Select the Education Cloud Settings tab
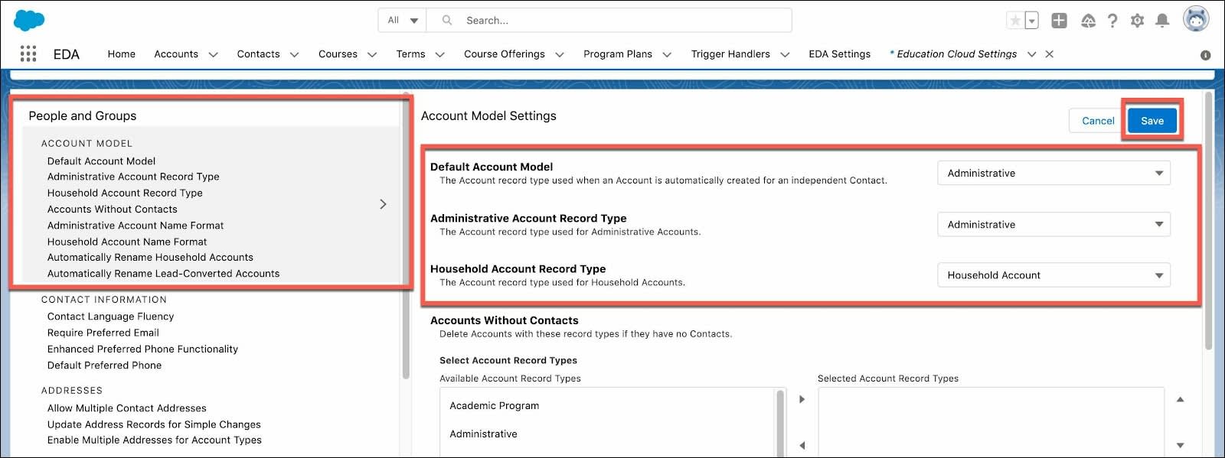1225x458 pixels. point(956,54)
